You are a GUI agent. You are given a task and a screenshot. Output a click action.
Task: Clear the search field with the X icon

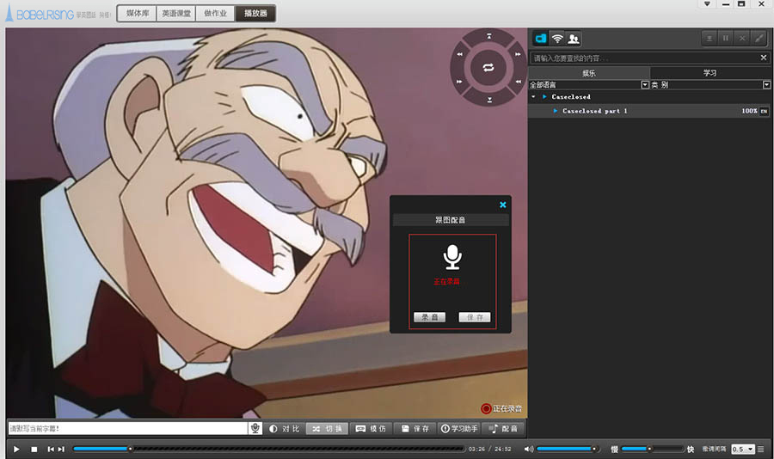click(x=763, y=58)
